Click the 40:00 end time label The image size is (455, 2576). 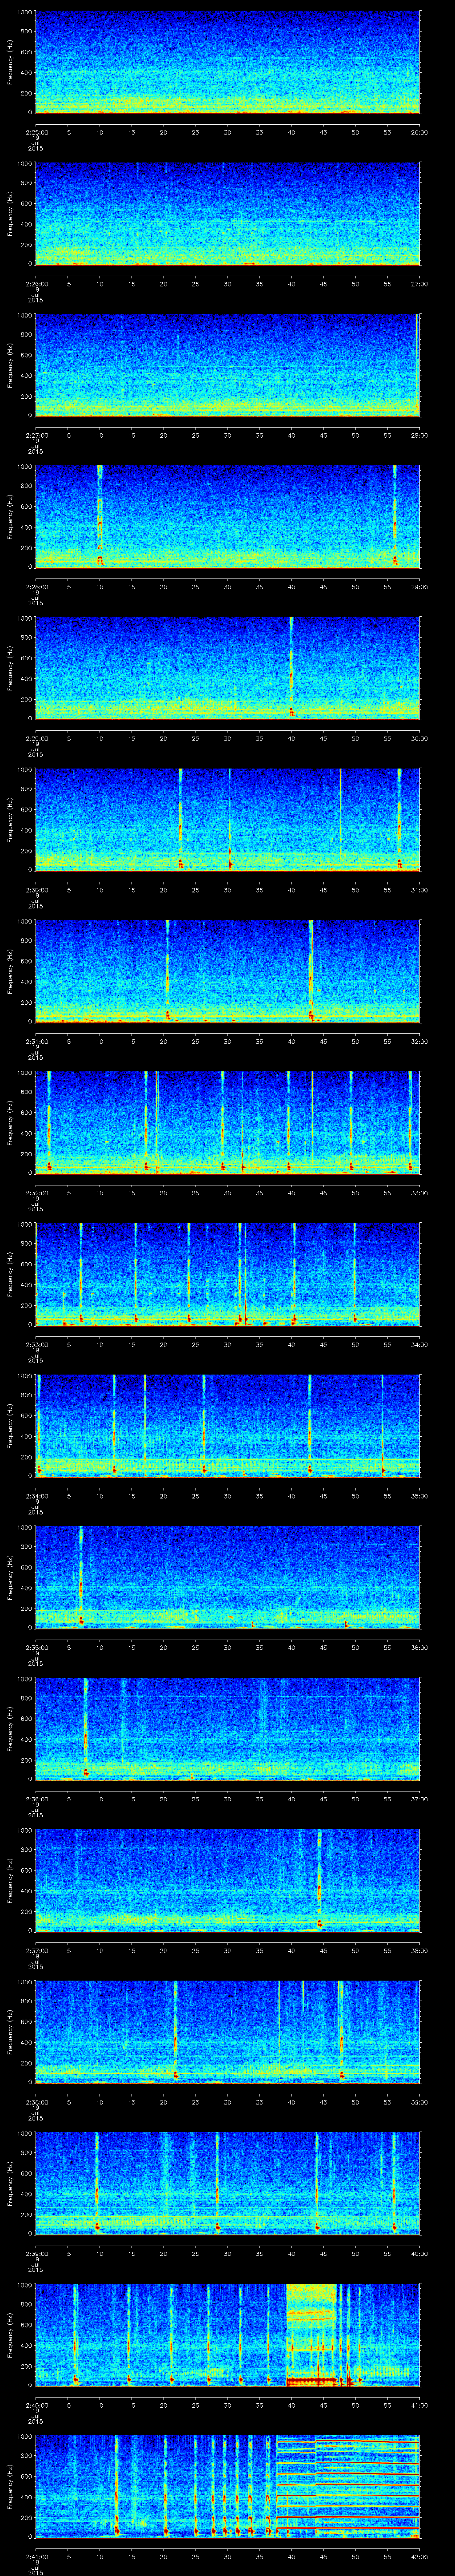419,2253
